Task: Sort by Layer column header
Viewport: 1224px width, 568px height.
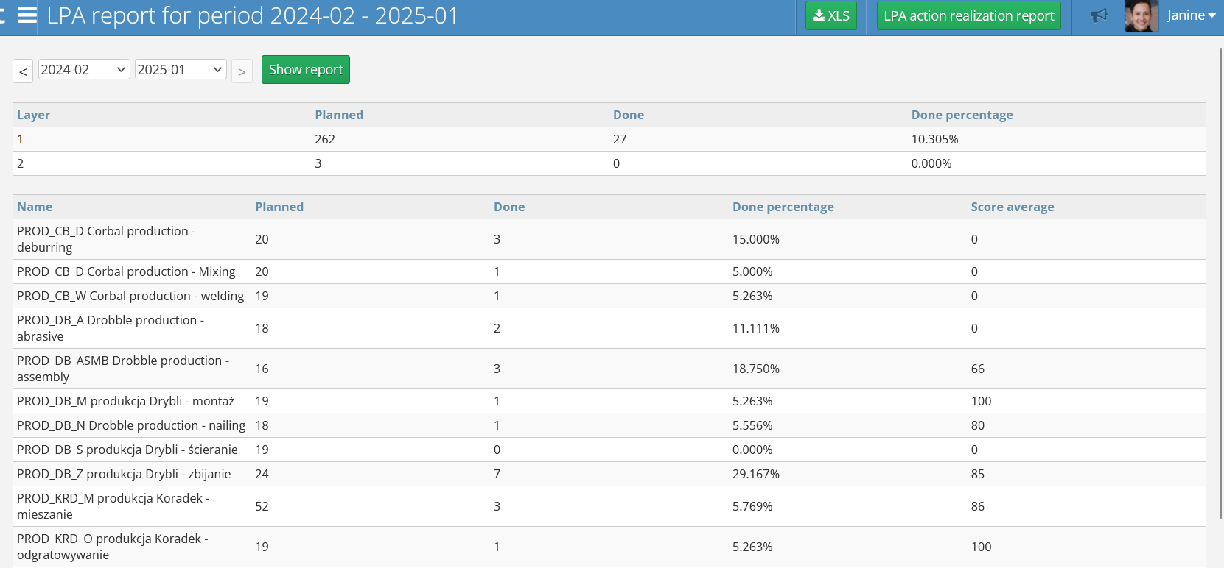Action: (33, 115)
